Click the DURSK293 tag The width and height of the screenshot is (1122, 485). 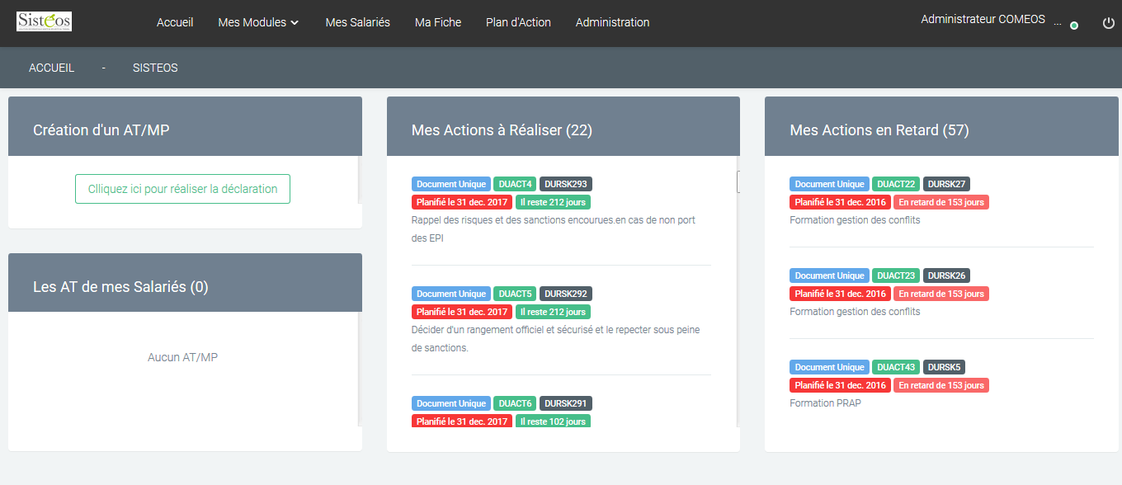pos(566,184)
